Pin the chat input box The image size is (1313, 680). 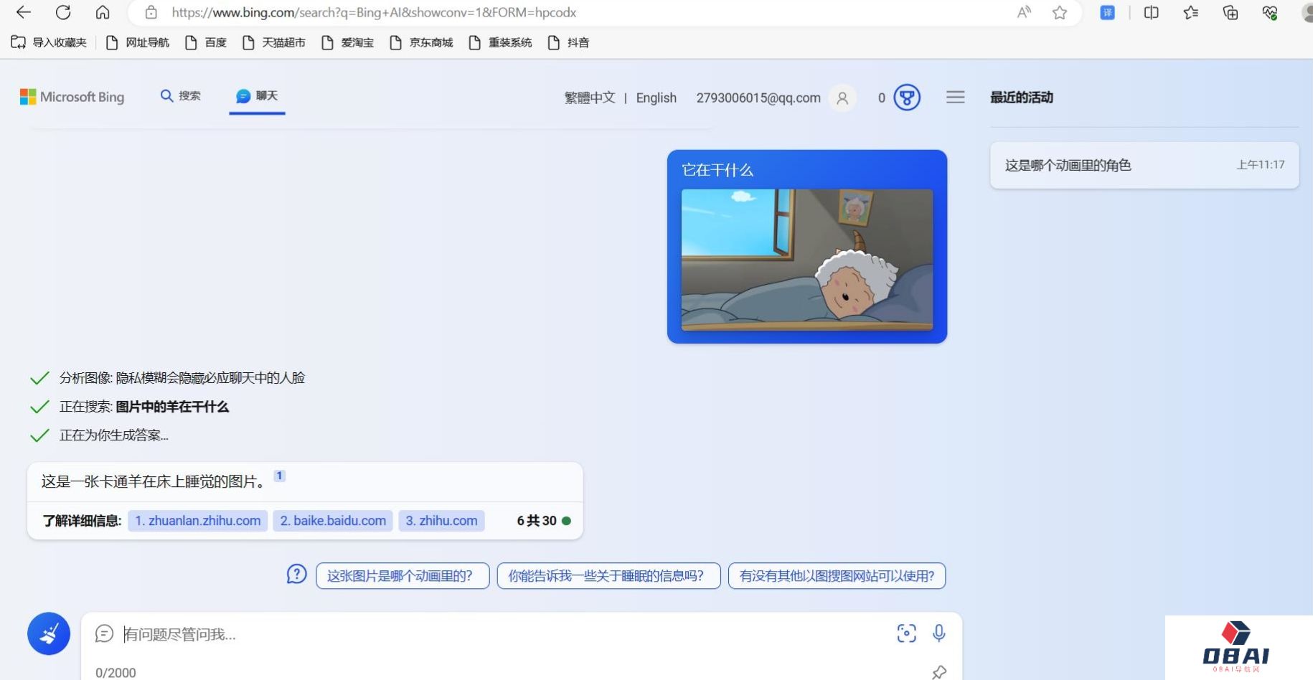pyautogui.click(x=938, y=671)
